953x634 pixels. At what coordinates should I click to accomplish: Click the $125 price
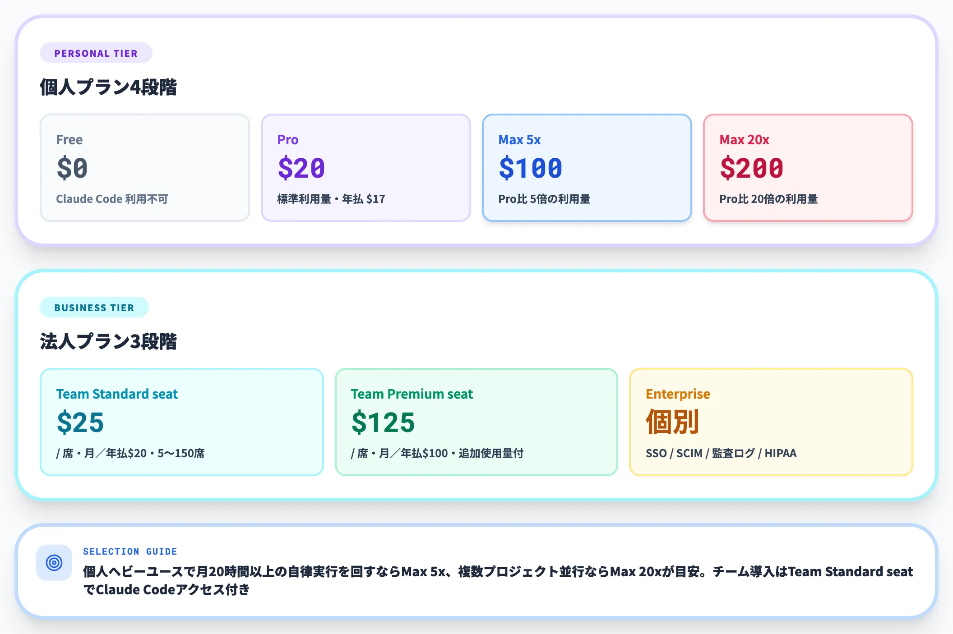[x=383, y=423]
